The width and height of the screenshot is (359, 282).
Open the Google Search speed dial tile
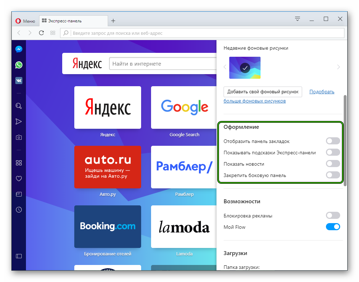[184, 107]
